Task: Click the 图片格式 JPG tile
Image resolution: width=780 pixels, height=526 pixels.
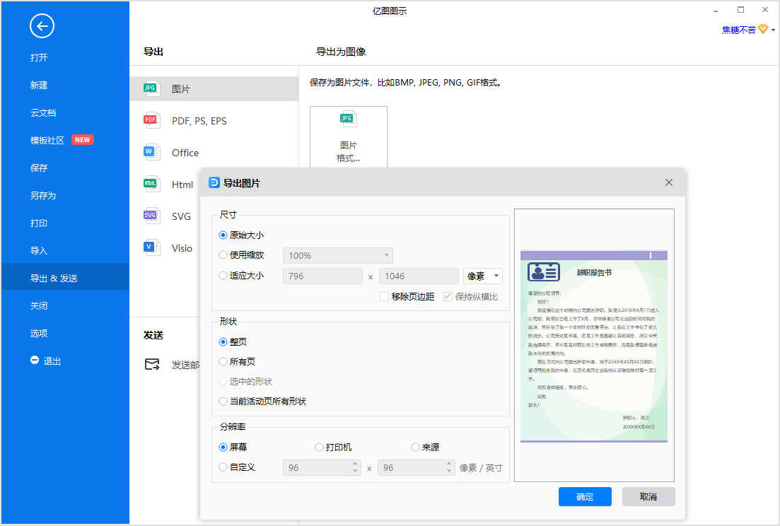Action: [348, 137]
